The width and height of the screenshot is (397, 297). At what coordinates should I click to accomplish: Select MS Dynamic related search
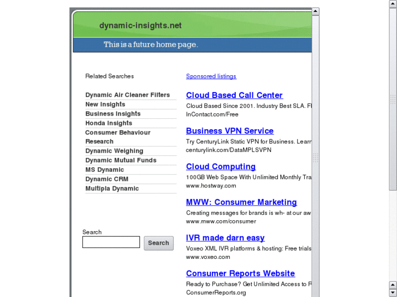coord(104,169)
